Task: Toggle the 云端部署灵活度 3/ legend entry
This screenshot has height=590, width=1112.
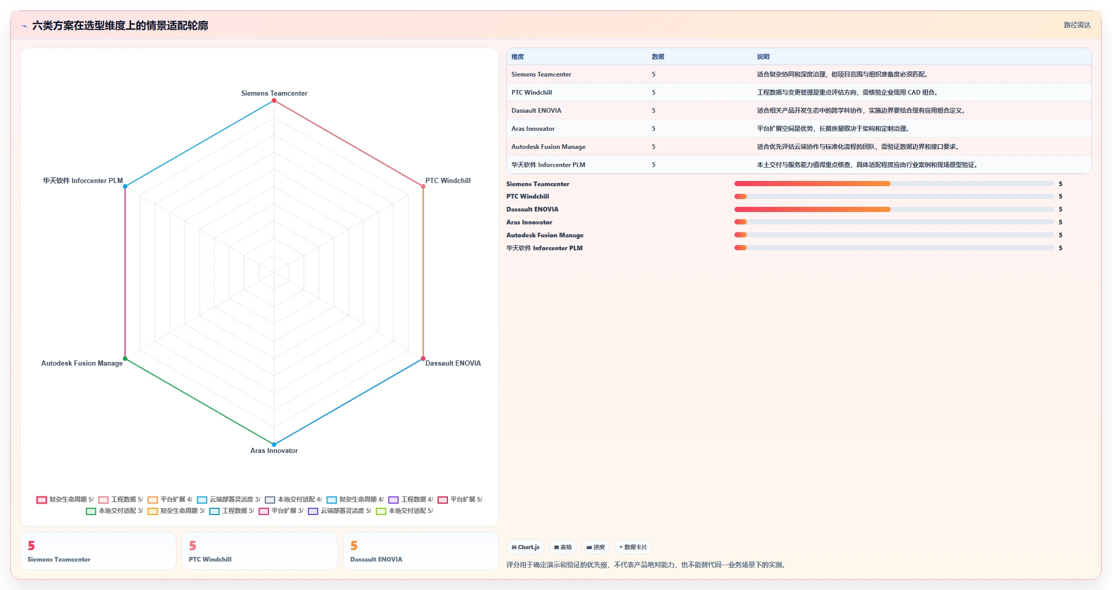Action: tap(229, 500)
